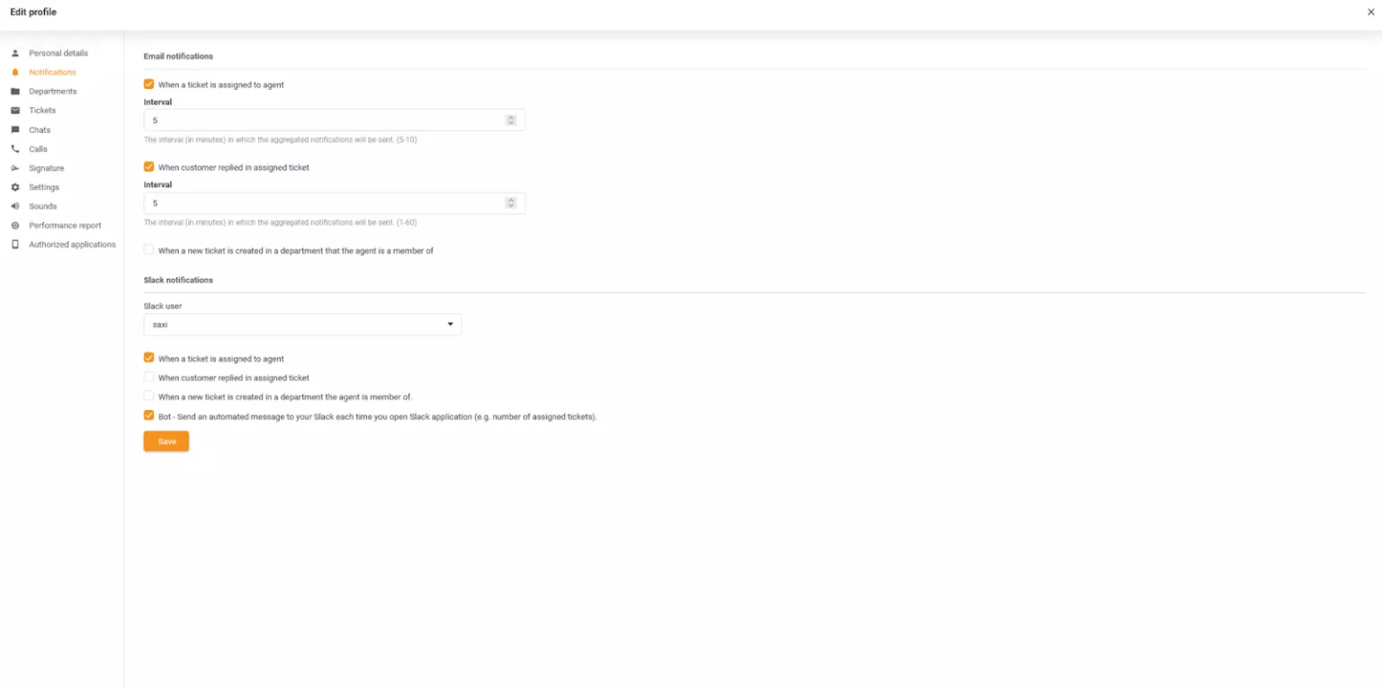The width and height of the screenshot is (1382, 687).
Task: Click the Save button
Action: pyautogui.click(x=166, y=441)
